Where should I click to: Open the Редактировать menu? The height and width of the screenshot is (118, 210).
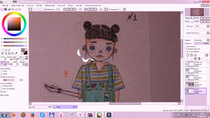(x=17, y=6)
